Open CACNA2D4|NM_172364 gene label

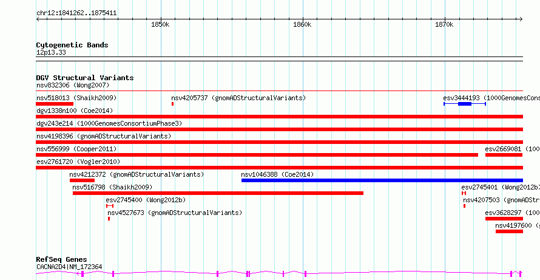(69, 267)
